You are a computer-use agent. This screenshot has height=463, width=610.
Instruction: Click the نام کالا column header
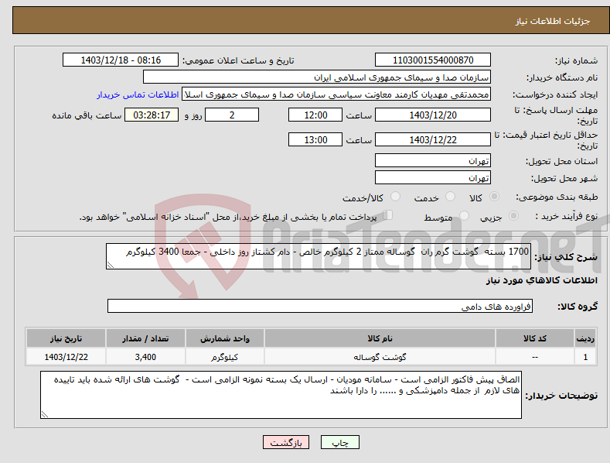pyautogui.click(x=380, y=338)
